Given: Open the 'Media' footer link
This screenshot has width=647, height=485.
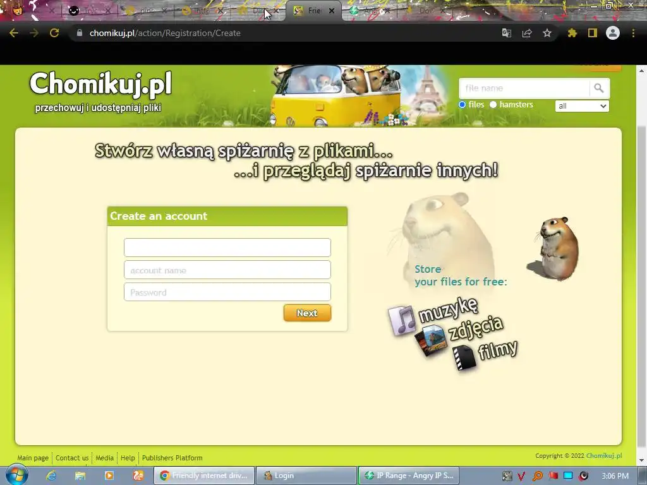Looking at the screenshot, I should click(x=104, y=458).
